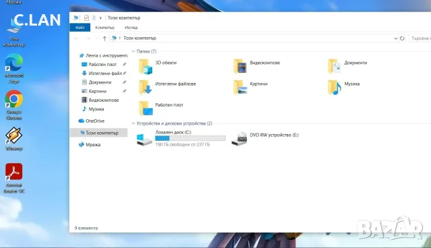The height and width of the screenshot is (248, 431).
Task: Click the pin icon beside Документи in sidebar
Action: [124, 82]
